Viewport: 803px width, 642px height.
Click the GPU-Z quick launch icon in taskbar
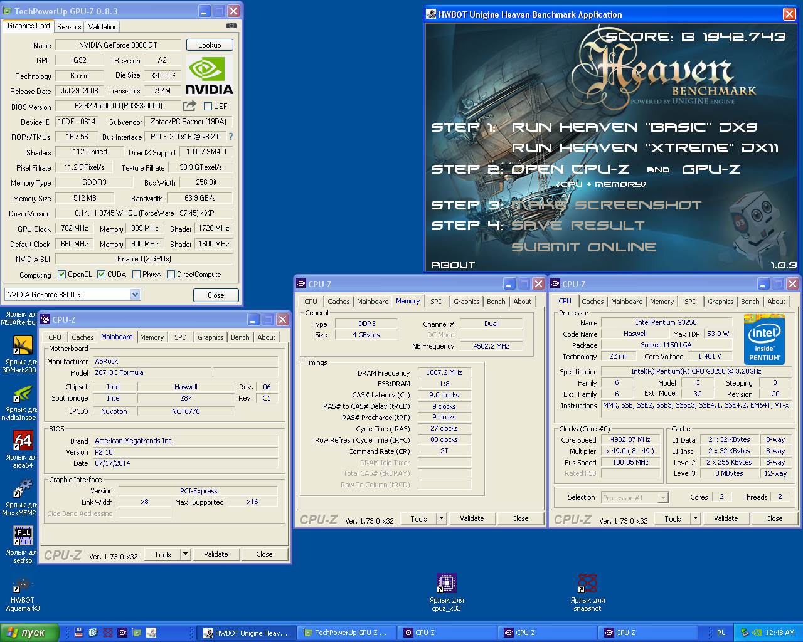pyautogui.click(x=137, y=633)
